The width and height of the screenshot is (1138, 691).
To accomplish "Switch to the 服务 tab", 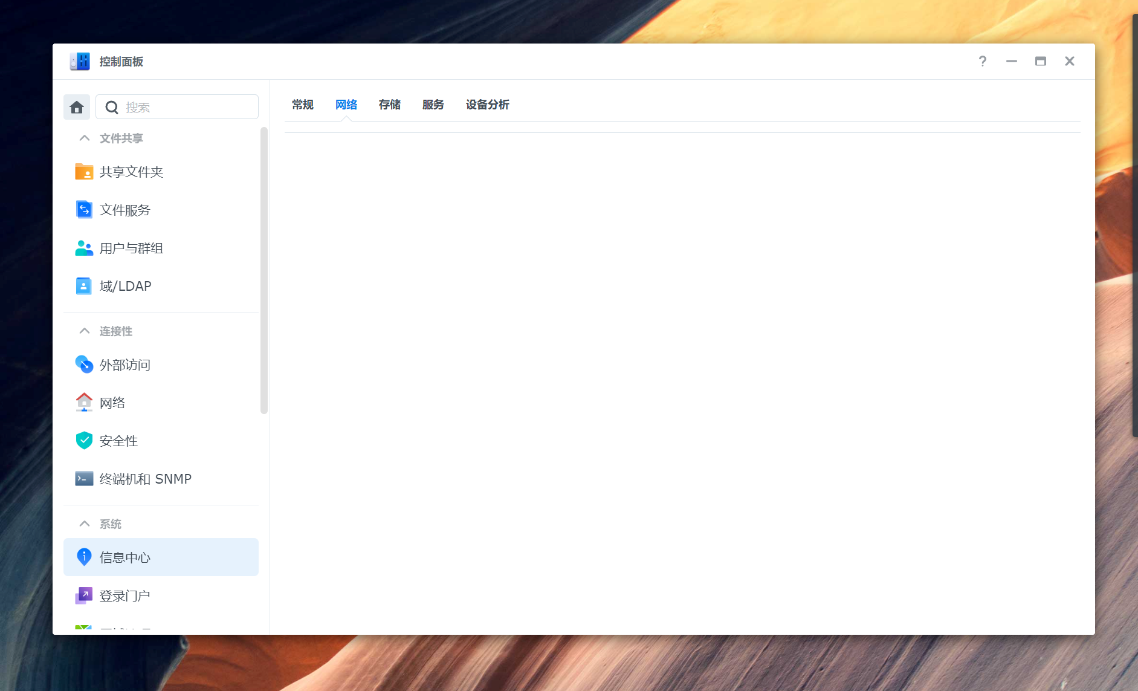I will (x=433, y=105).
